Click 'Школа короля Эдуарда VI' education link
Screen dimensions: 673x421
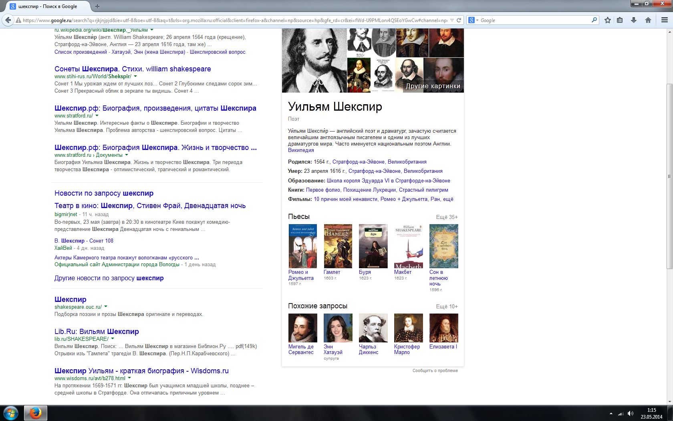coord(389,181)
